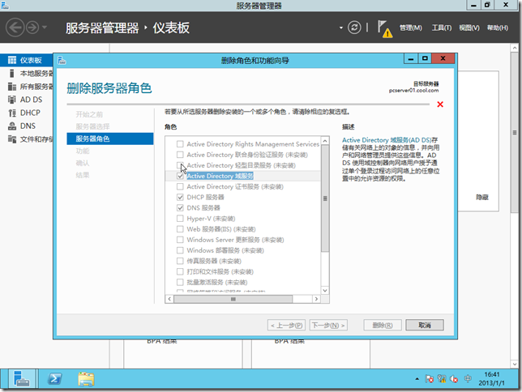Toggle Windows 部署服务 checkbox
This screenshot has height=392, width=522.
(180, 250)
